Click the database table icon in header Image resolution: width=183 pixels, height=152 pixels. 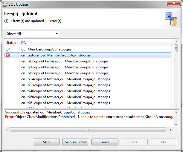[x=170, y=19]
